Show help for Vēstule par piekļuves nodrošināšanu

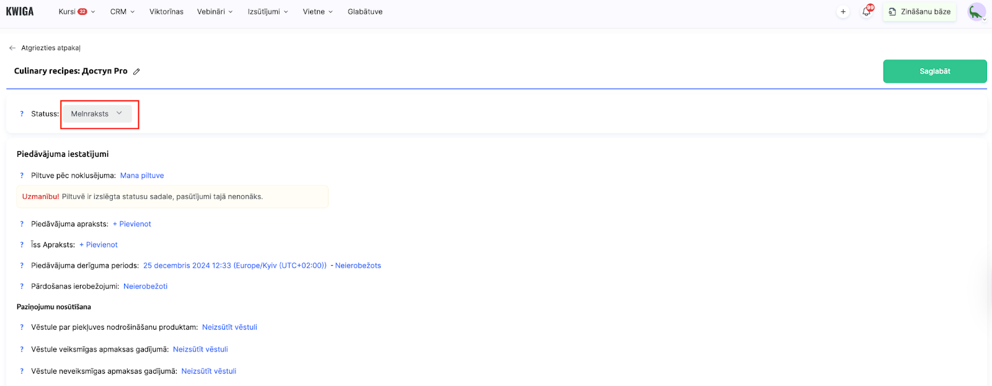(22, 327)
